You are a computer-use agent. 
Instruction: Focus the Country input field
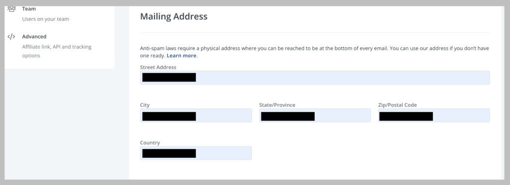[x=196, y=153]
